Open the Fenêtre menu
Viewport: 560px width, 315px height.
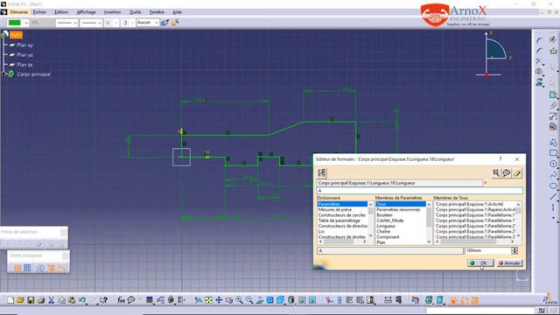157,12
